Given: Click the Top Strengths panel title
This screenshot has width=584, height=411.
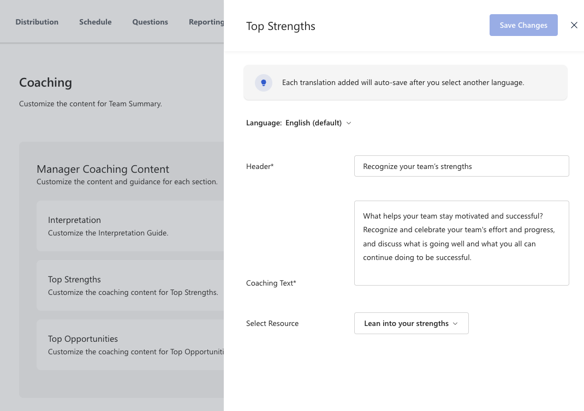Looking at the screenshot, I should tap(281, 26).
